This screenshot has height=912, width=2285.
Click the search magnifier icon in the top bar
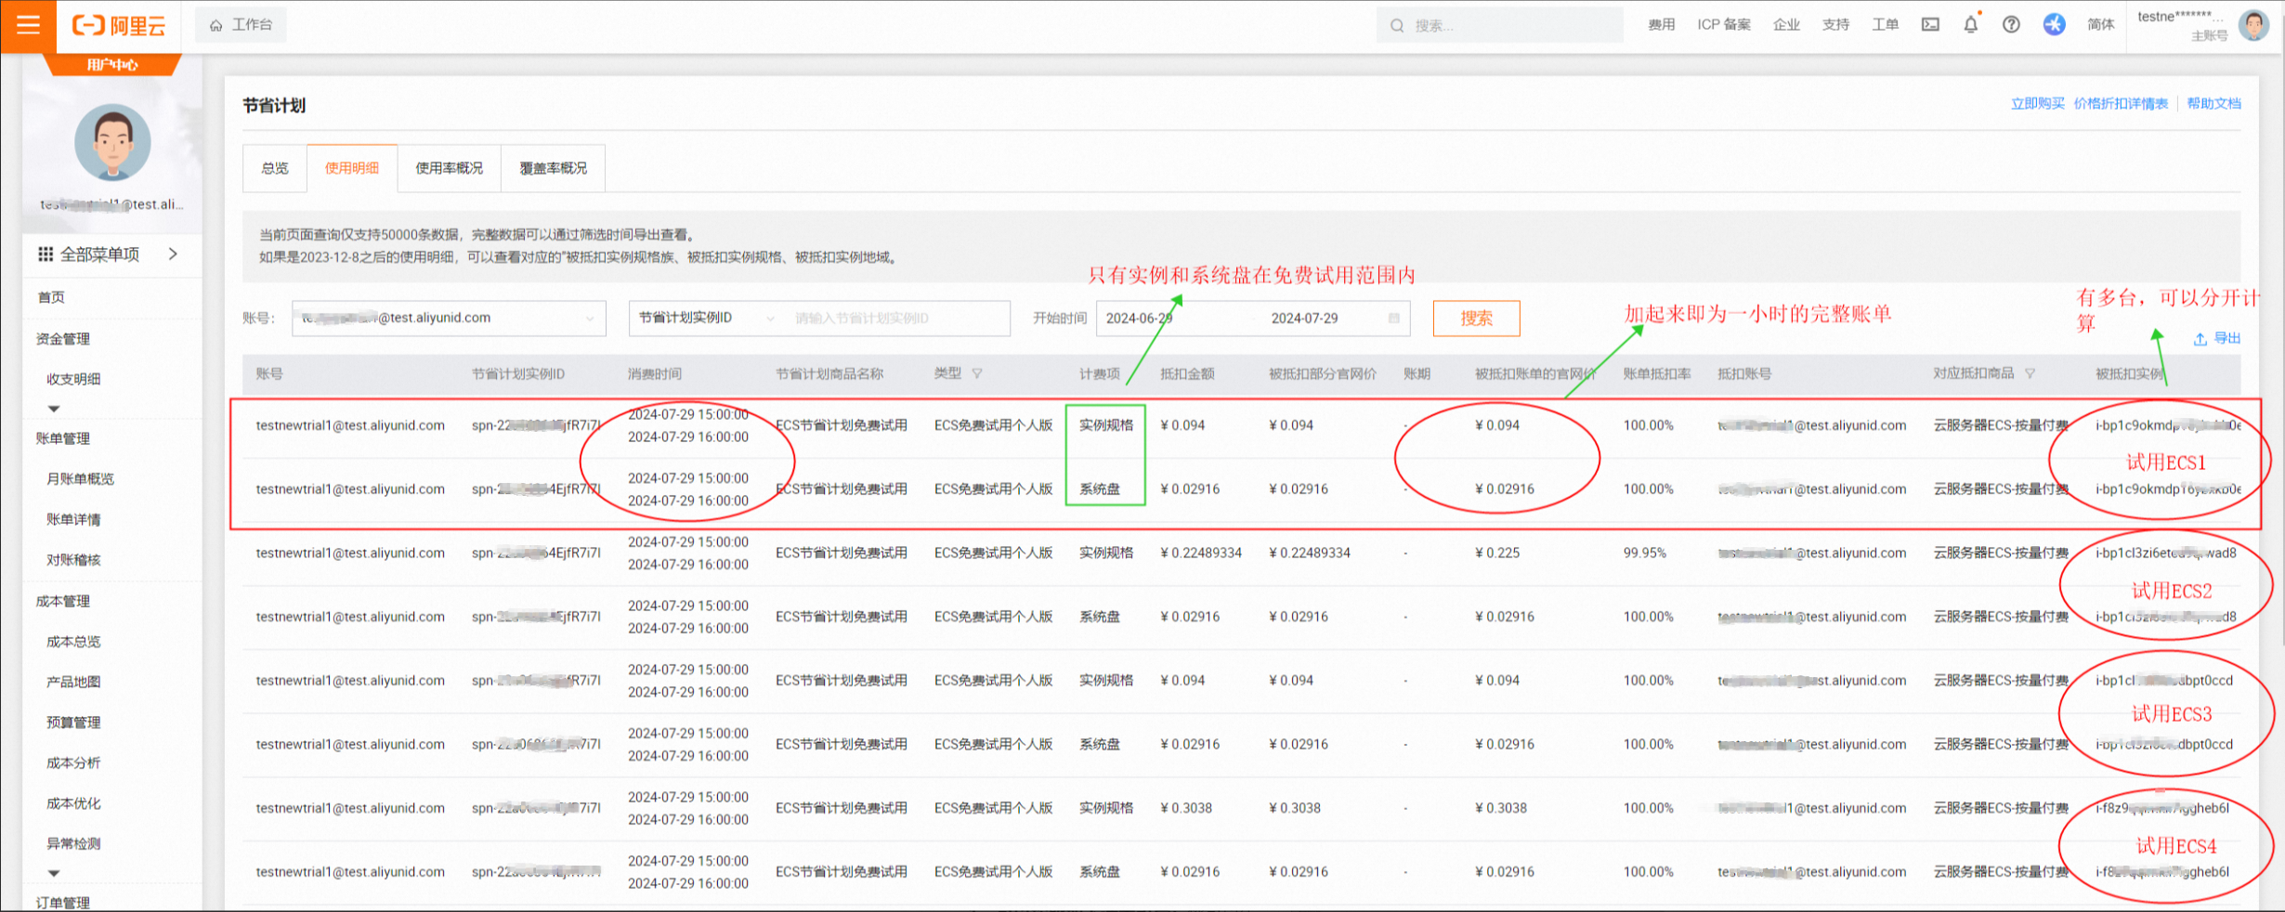coord(1396,26)
